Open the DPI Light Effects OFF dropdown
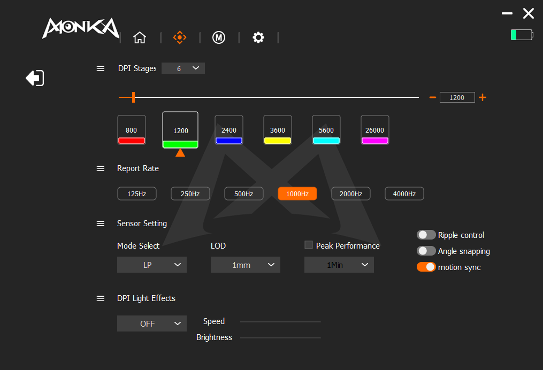This screenshot has height=370, width=543. (152, 323)
